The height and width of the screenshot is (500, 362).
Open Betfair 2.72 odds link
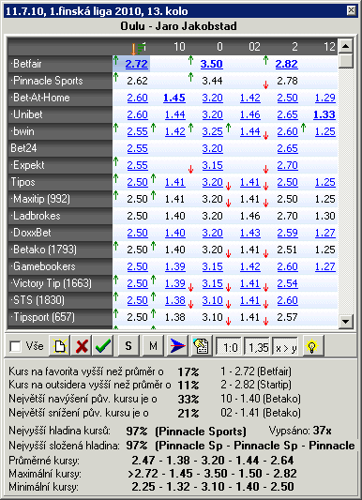pyautogui.click(x=136, y=64)
